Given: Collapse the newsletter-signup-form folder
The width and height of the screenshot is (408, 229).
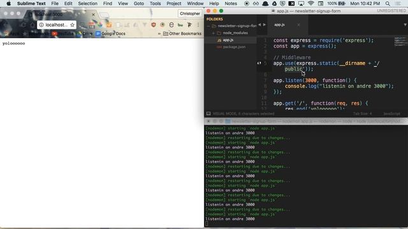Looking at the screenshot, I should 208,26.
